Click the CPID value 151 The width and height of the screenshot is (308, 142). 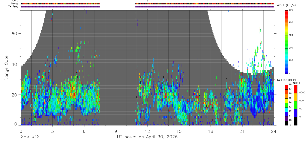pyautogui.click(x=147, y=1)
